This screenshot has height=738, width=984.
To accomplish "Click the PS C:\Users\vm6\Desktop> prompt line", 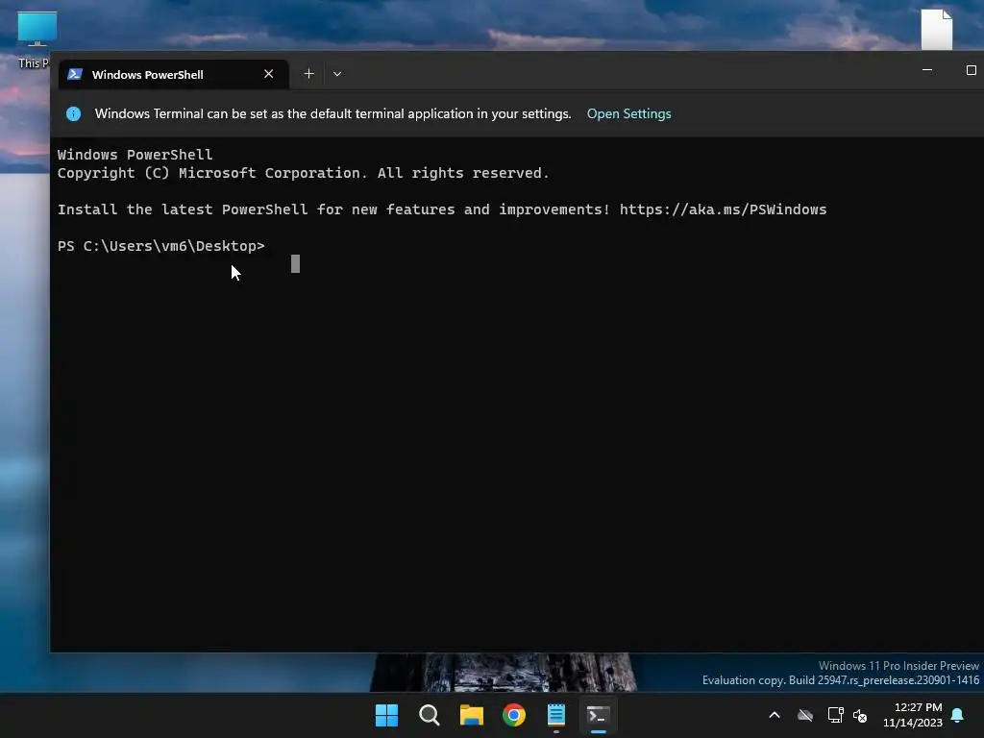I will click(161, 246).
